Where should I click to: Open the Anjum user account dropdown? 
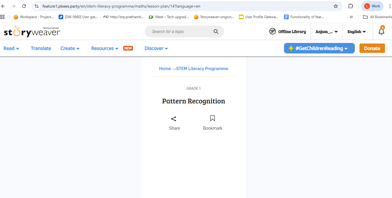(326, 32)
